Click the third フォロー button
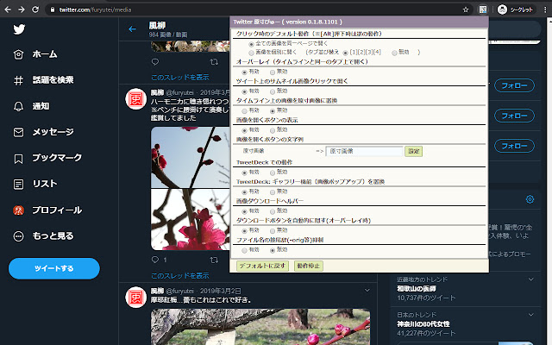This screenshot has width=552, height=345. tap(514, 146)
